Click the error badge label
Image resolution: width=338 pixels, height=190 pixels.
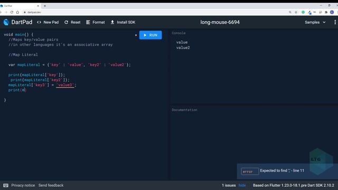point(250,172)
